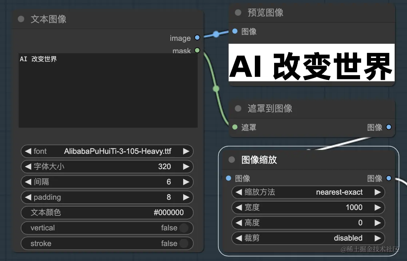Click the blue link midpoint marker
The width and height of the screenshot is (407, 261).
[x=216, y=34]
